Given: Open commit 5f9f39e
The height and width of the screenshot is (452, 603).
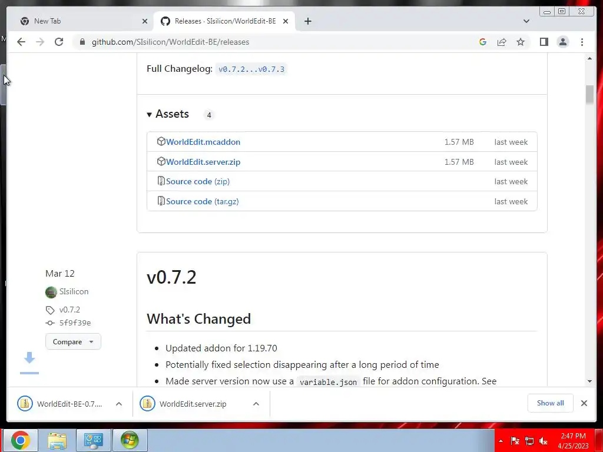Looking at the screenshot, I should [75, 323].
